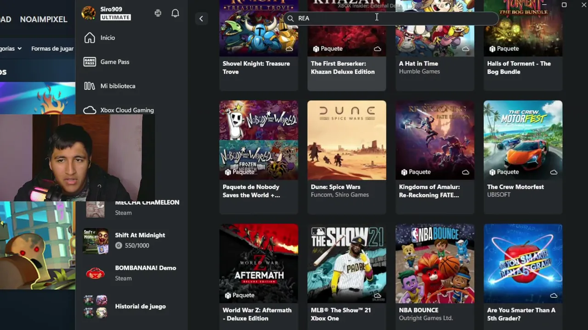Click the device icon beside the bell

click(158, 13)
